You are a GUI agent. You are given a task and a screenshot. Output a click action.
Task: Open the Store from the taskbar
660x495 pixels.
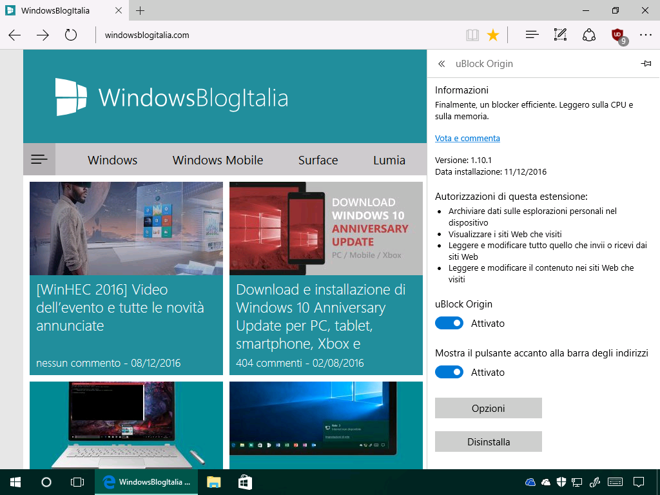[x=245, y=482]
